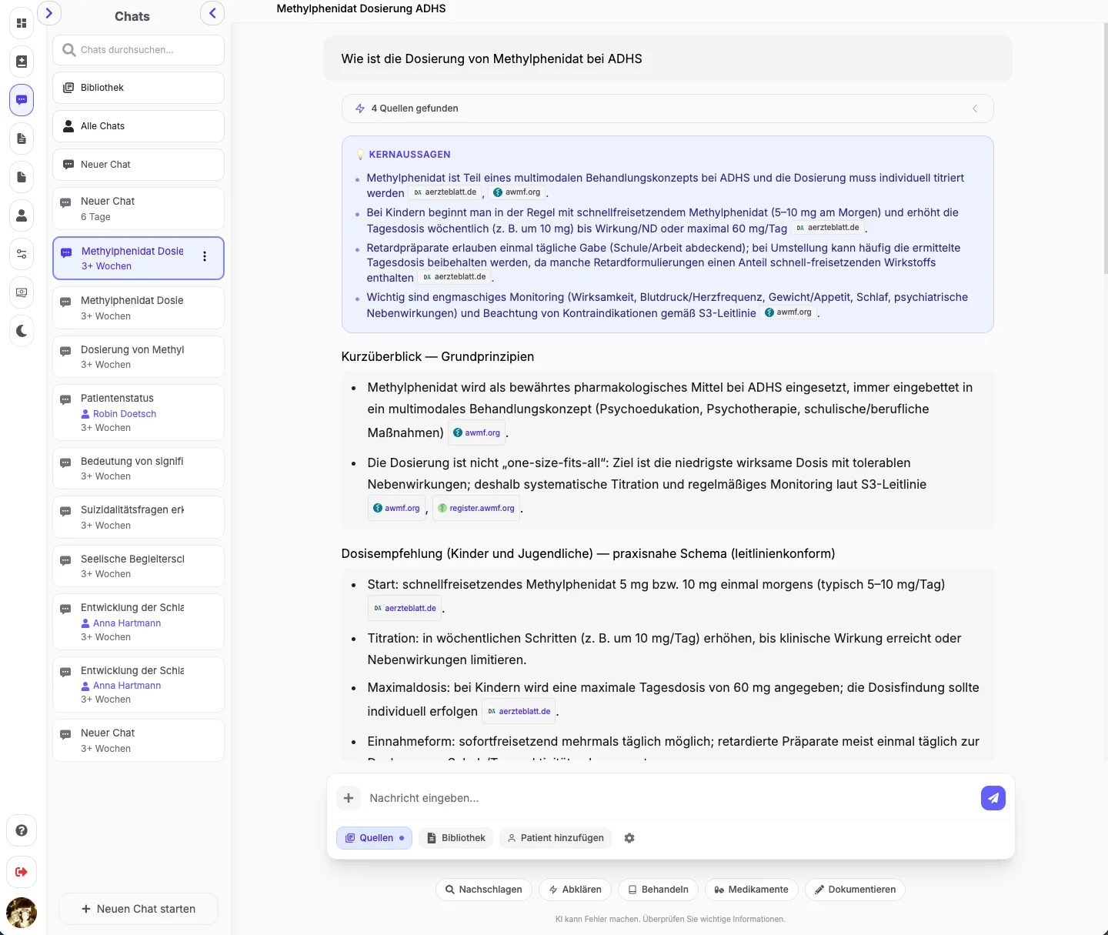Open awmf.org chip beside register.awmf.org
Viewport: 1108px width, 935px height.
tap(396, 508)
